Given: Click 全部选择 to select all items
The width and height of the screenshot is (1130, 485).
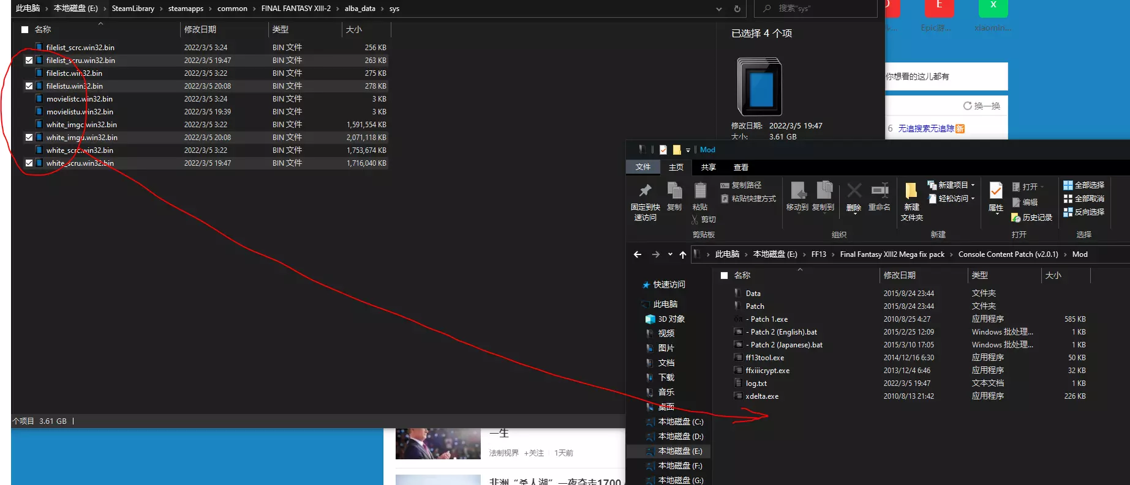Looking at the screenshot, I should (1084, 185).
